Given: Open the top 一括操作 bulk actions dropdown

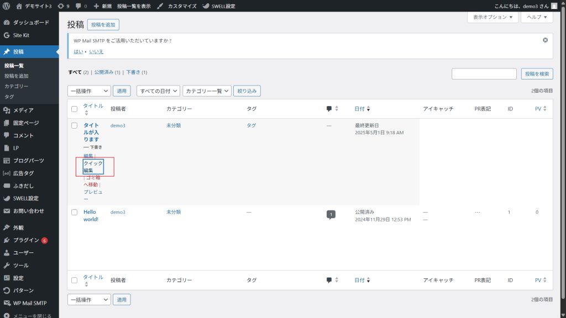Looking at the screenshot, I should tap(89, 91).
